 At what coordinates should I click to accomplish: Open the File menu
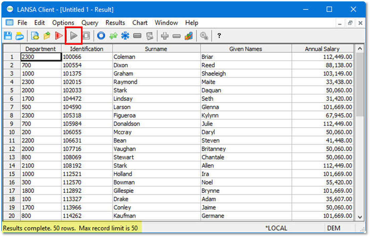(22, 23)
